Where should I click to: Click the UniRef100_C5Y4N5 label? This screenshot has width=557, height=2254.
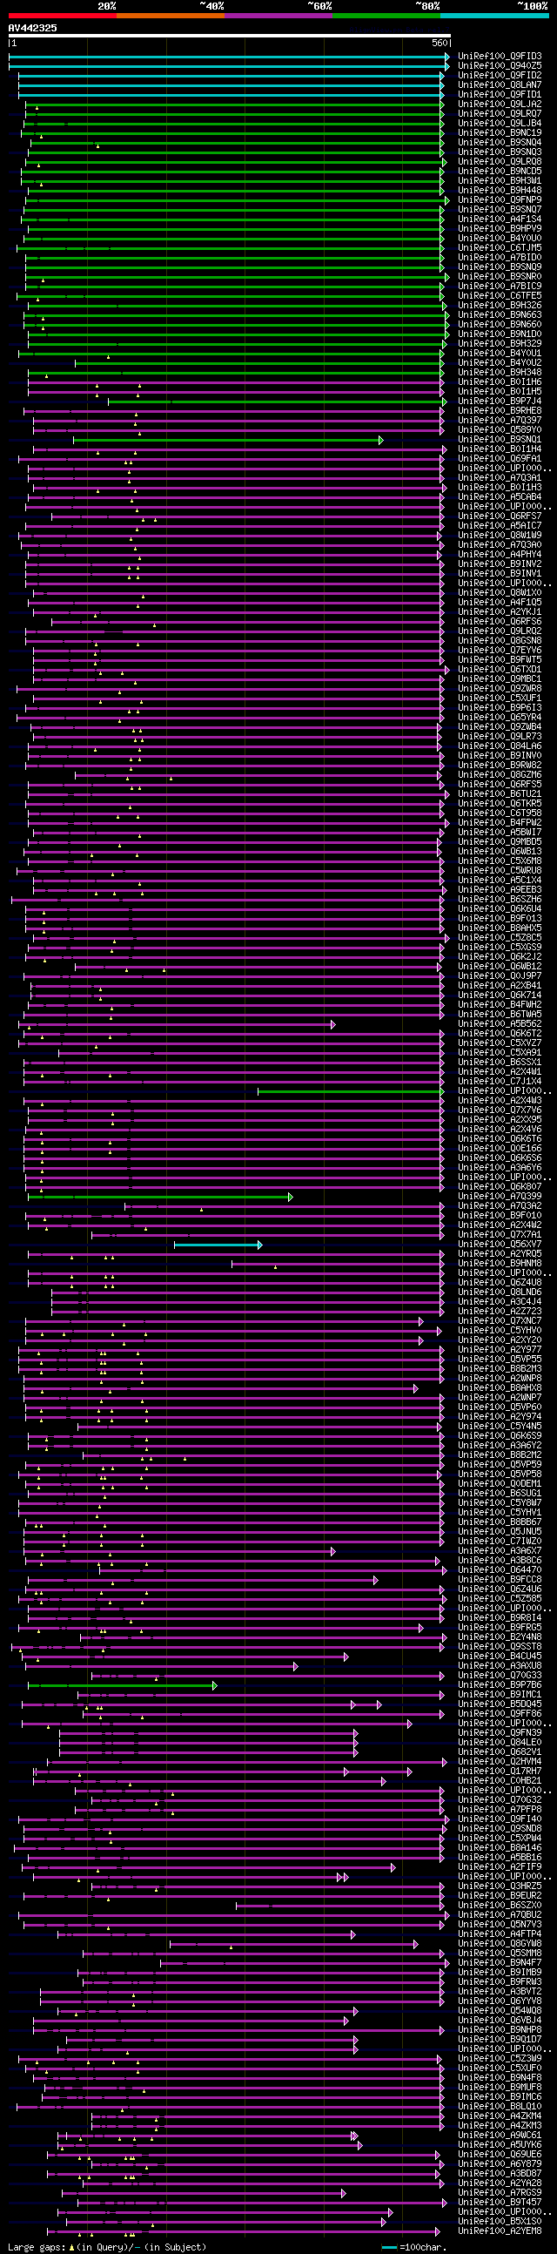(x=500, y=1427)
